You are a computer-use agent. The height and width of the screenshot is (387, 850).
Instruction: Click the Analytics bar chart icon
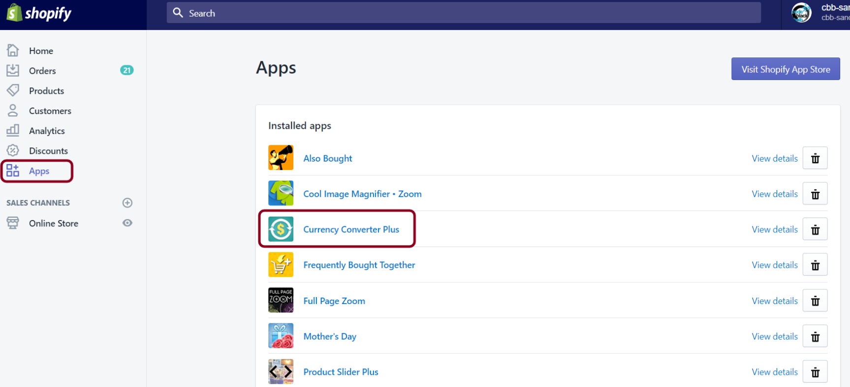[13, 130]
